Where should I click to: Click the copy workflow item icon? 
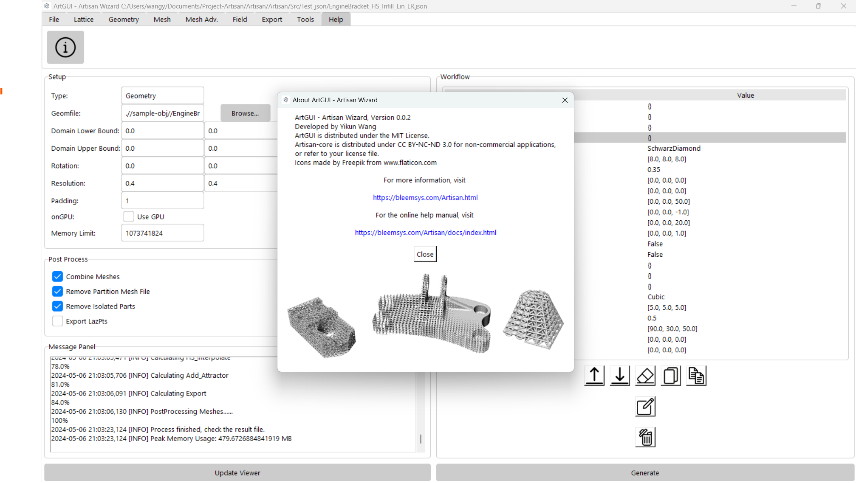click(671, 376)
